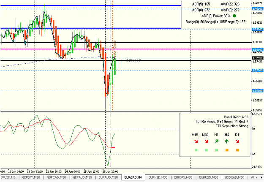Image resolution: width=264 pixels, height=182 pixels.
Task: Click the 26 Jun 20:00 time label
Action: point(110,171)
